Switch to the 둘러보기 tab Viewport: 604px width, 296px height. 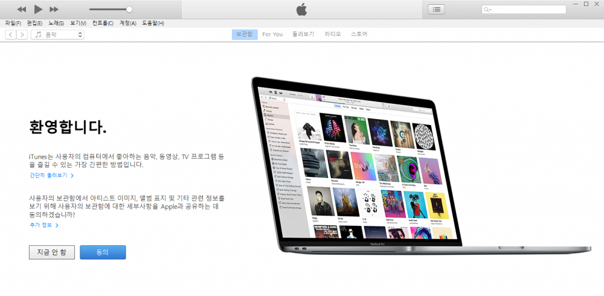coord(303,34)
